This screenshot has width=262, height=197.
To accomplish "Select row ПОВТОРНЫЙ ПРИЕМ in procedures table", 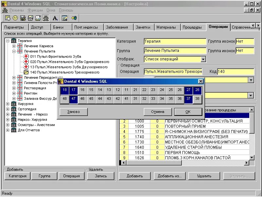I will pyautogui.click(x=184, y=126).
